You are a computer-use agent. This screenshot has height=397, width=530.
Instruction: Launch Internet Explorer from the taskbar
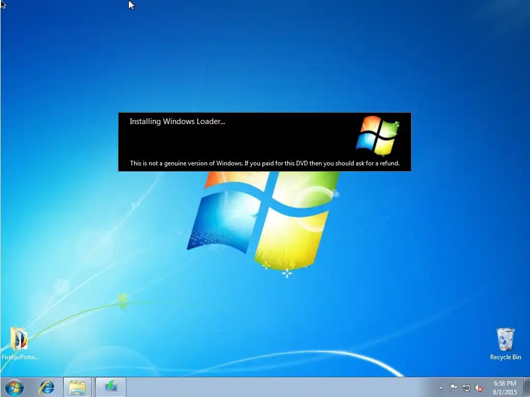pyautogui.click(x=47, y=387)
